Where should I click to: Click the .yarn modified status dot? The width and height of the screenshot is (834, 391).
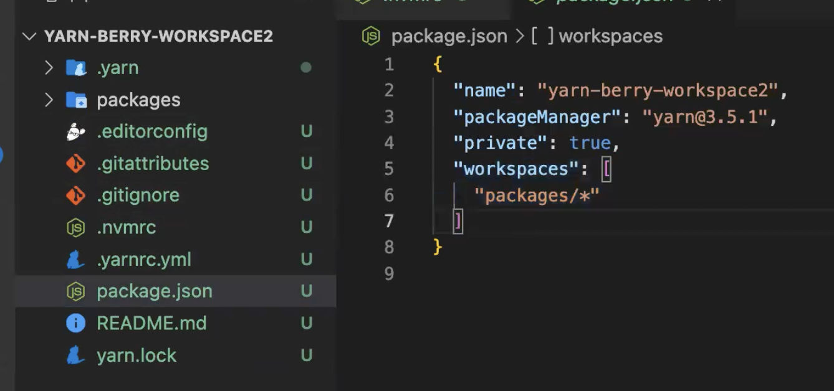coord(306,67)
